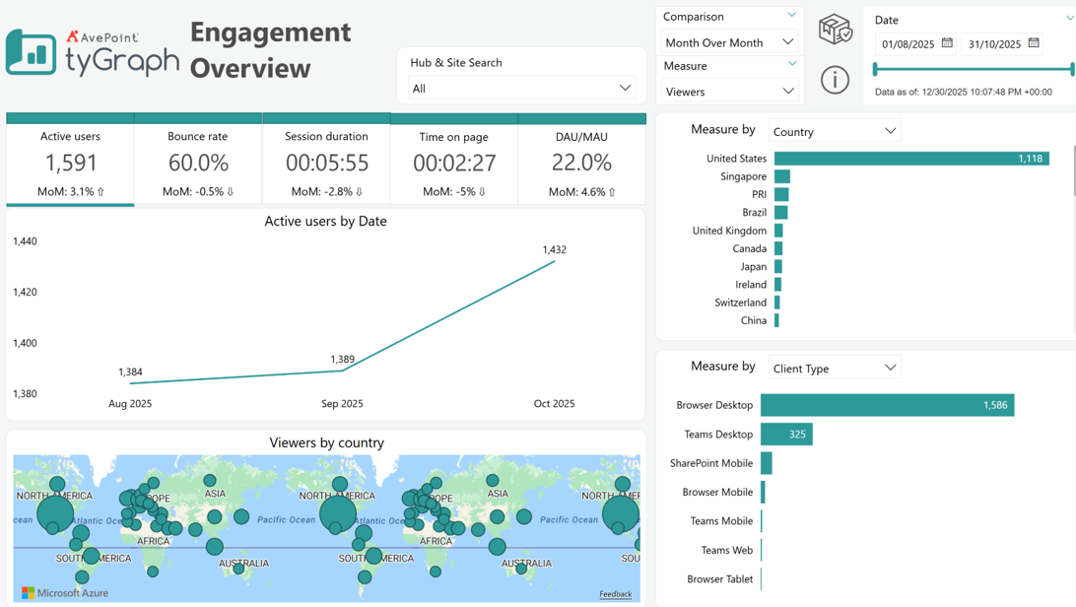
Task: Click the Aug 2025 axis label
Action: (130, 403)
